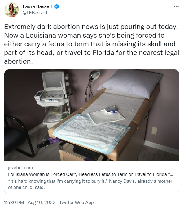184x209 pixels.
Task: Open the Twitter Web App source link
Action: pos(76,202)
